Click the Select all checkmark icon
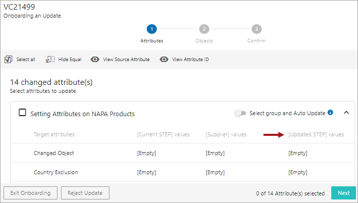The height and width of the screenshot is (203, 358). 8,60
